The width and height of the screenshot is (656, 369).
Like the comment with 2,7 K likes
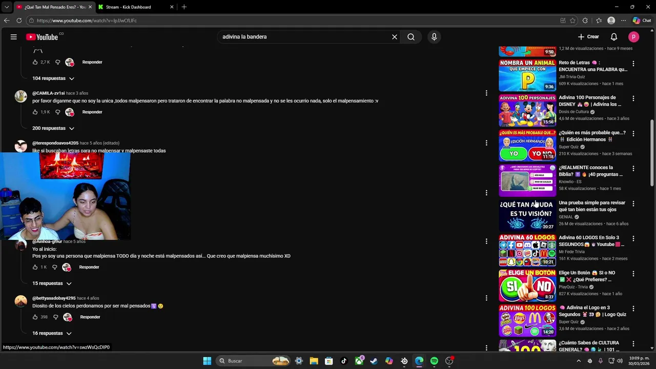tap(35, 62)
